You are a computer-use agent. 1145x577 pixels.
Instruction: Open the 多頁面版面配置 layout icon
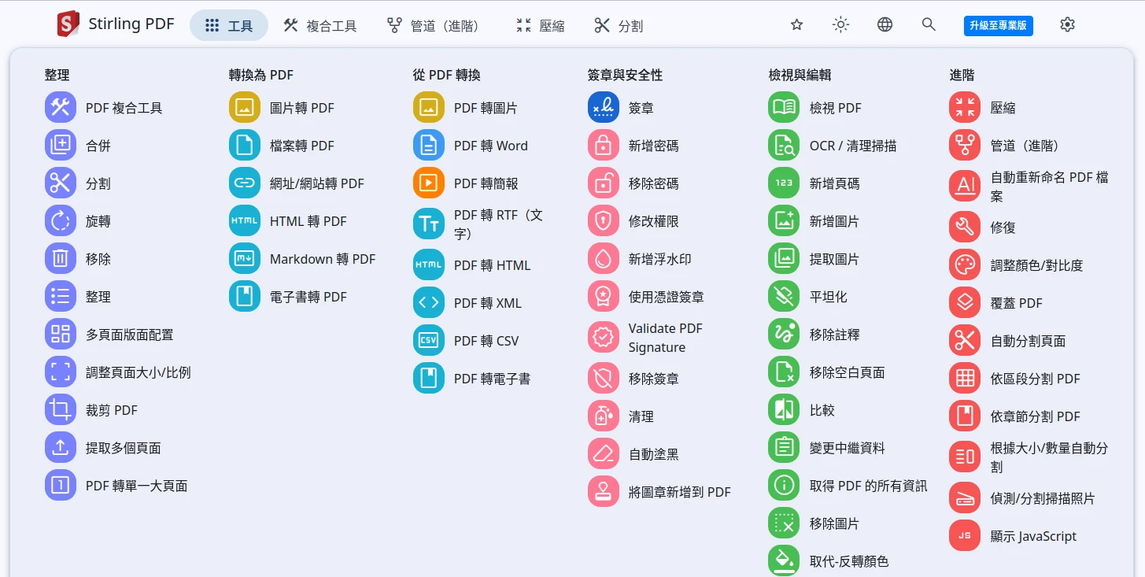coord(61,334)
